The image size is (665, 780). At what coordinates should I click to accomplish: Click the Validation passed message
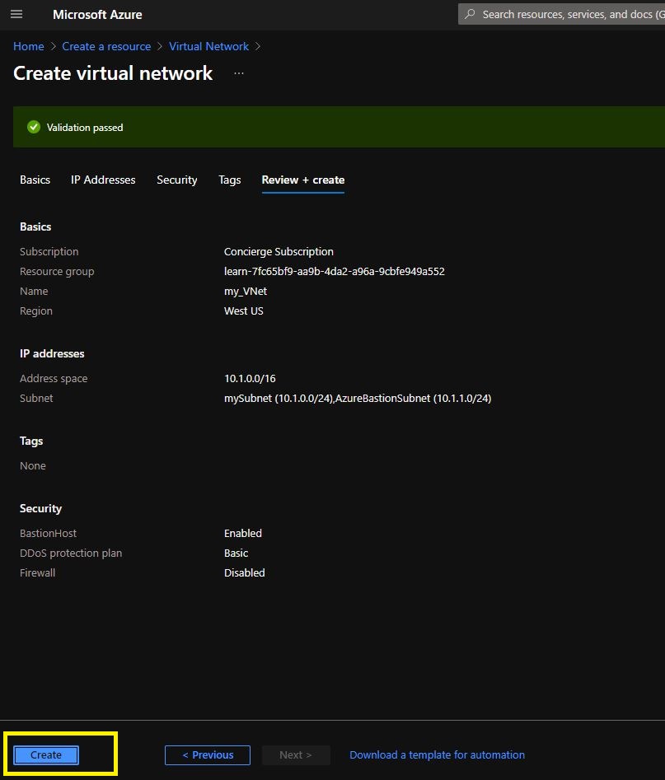point(85,128)
